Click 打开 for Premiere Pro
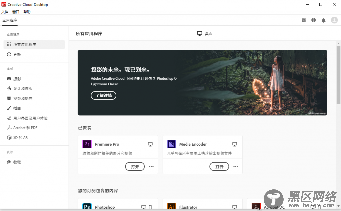 [x=135, y=167]
